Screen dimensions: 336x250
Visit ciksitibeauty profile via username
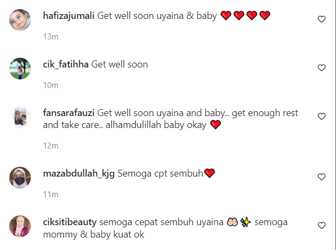70,222
